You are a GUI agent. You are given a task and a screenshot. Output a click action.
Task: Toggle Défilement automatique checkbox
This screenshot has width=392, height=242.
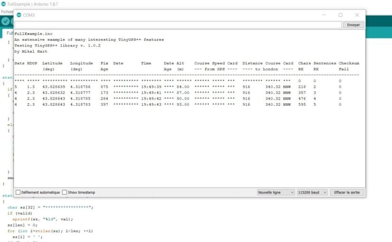[x=18, y=192]
